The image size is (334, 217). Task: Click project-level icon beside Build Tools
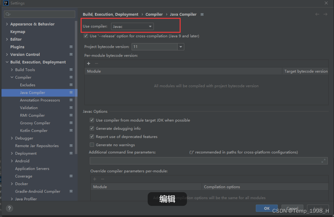click(x=71, y=70)
